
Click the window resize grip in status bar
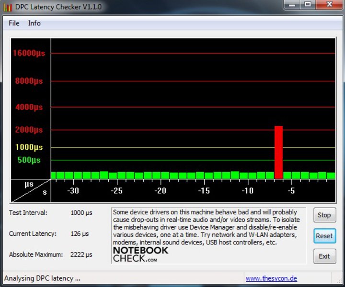tap(340, 280)
